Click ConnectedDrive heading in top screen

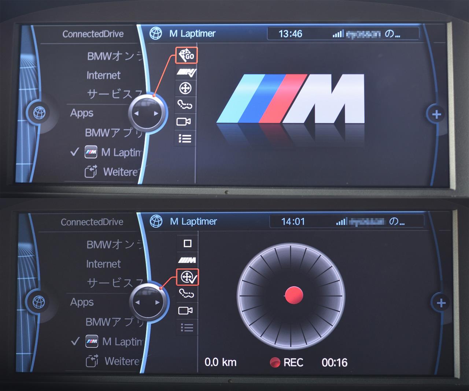coord(93,34)
